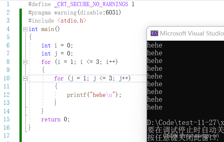Click the closing brace on line 16
224x142 pixels.
coord(30,127)
